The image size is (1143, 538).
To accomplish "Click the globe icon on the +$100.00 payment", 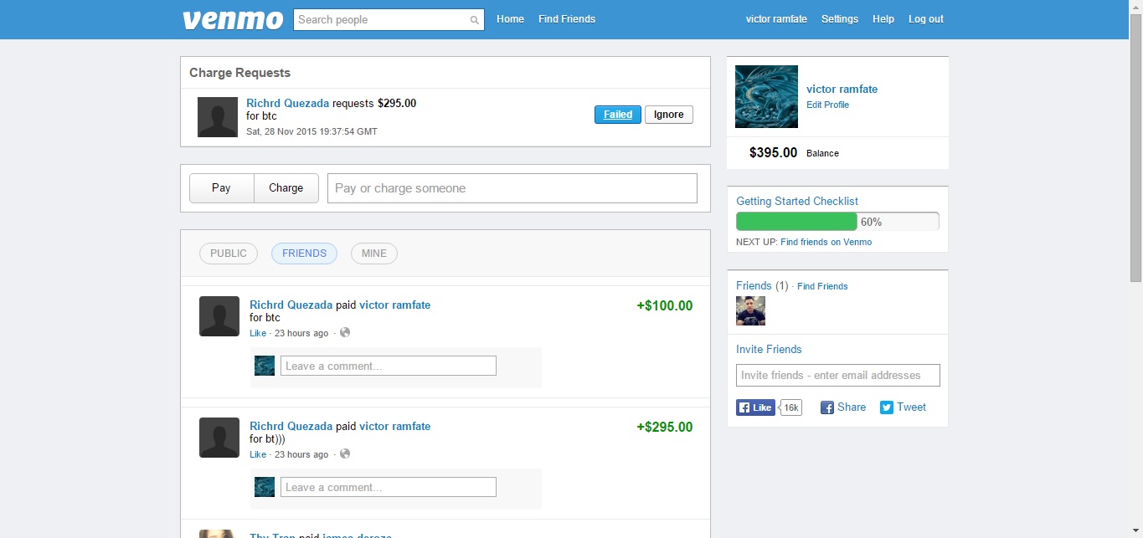I will 345,332.
